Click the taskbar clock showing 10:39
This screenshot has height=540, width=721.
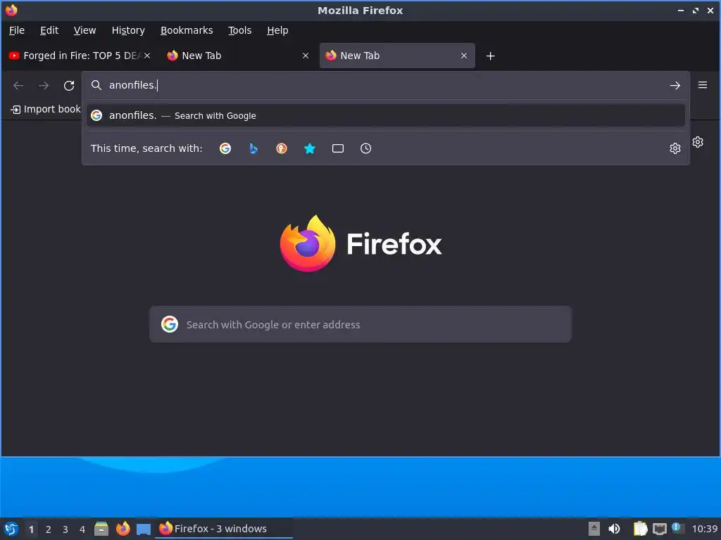[704, 529]
